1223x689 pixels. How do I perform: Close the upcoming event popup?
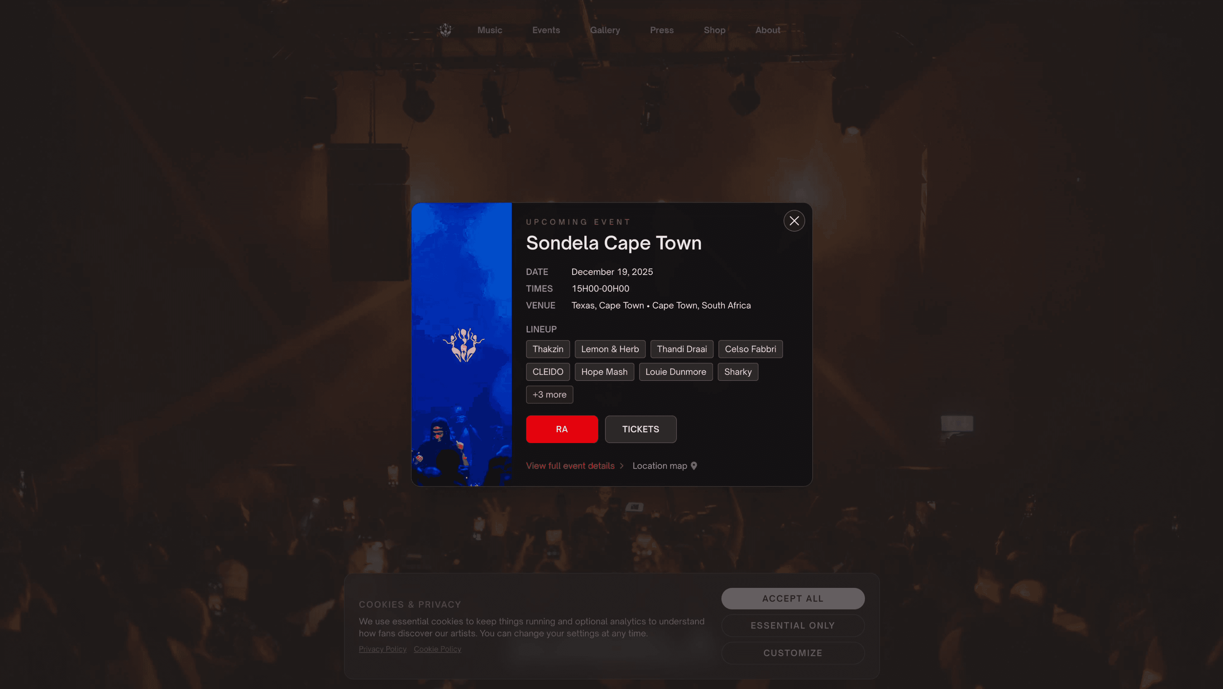[794, 221]
